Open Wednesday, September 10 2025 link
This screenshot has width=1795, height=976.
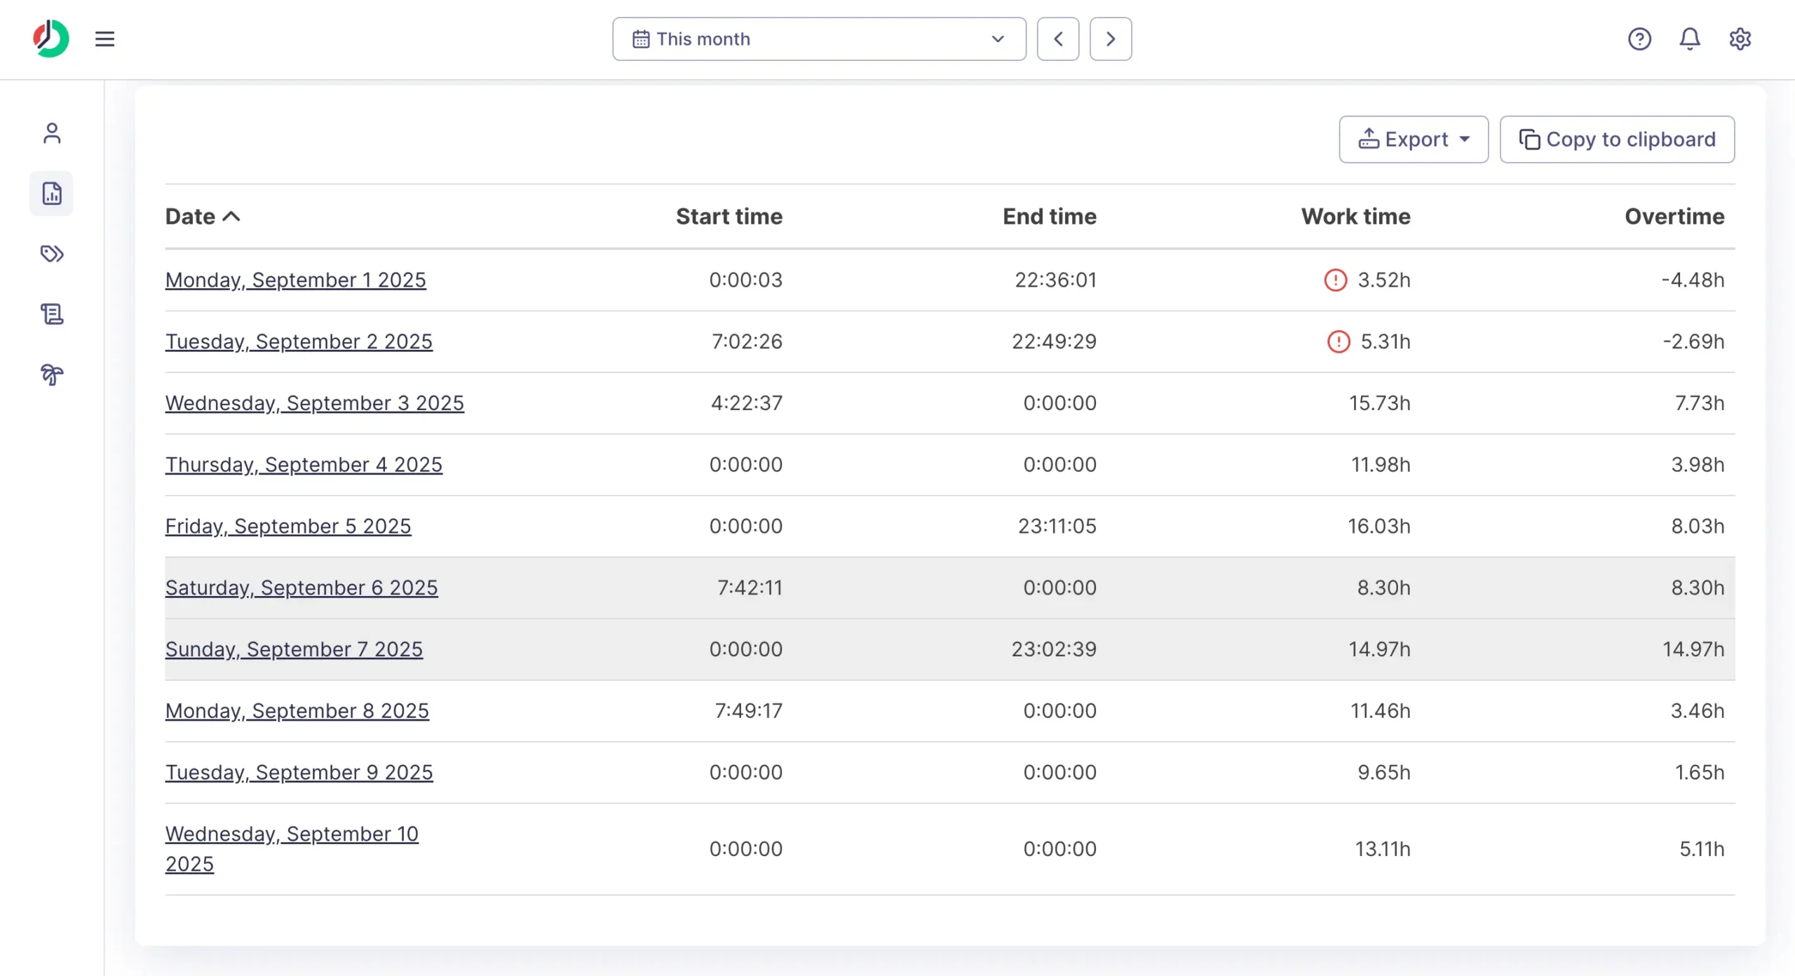(x=292, y=848)
